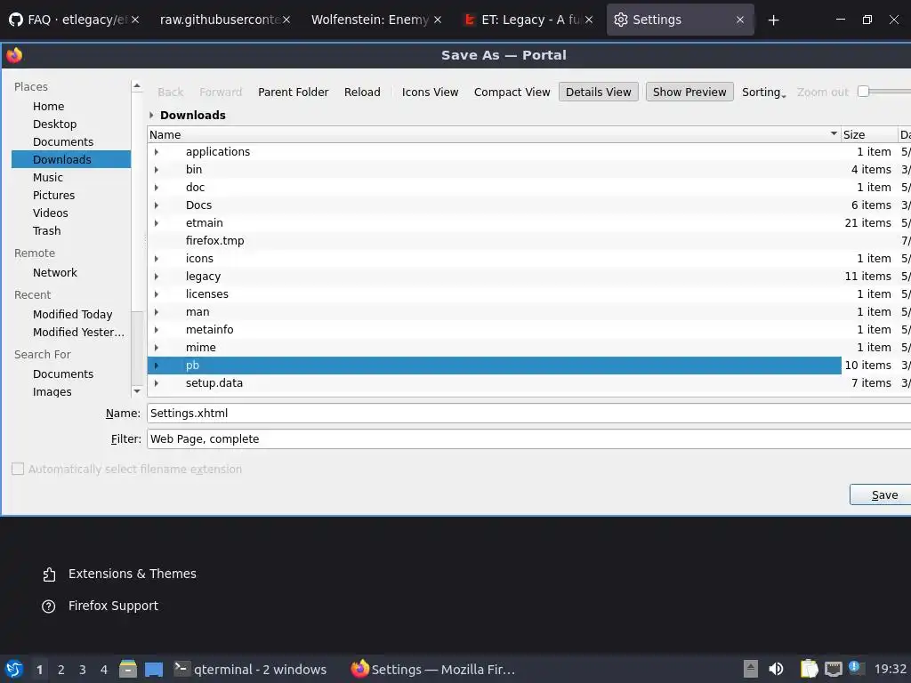Expand the pb folder
The width and height of the screenshot is (911, 683).
click(x=157, y=366)
